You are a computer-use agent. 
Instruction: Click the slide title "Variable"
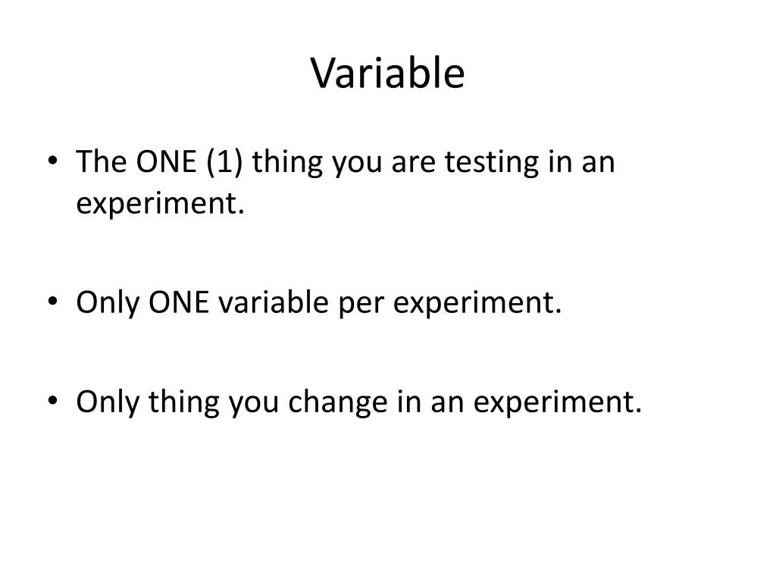387,74
